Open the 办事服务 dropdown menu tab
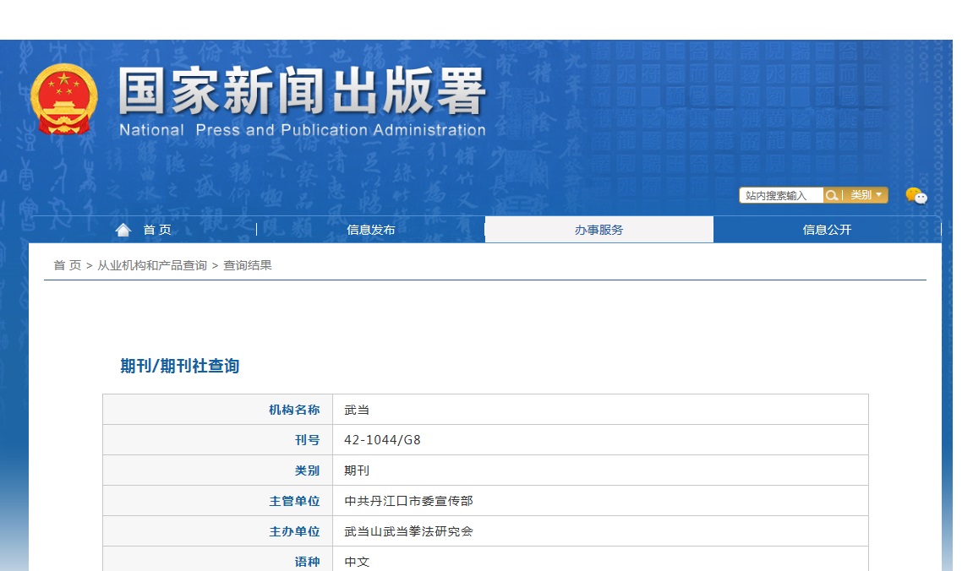Screen dimensions: 973x571 [599, 228]
